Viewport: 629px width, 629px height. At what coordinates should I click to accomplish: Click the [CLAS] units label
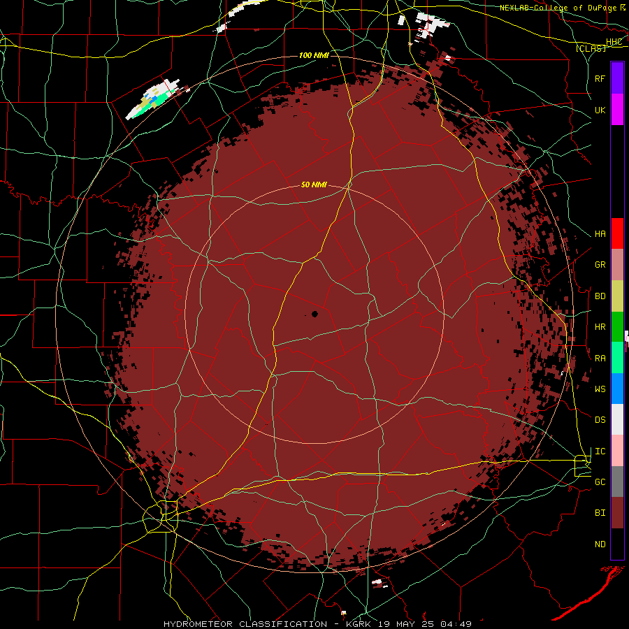591,48
